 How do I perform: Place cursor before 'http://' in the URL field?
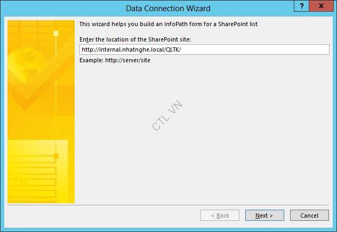pyautogui.click(x=82, y=49)
